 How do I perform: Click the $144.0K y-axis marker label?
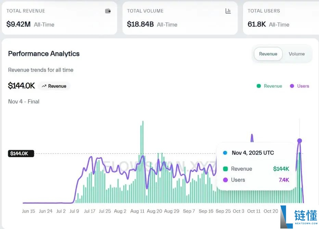21,153
